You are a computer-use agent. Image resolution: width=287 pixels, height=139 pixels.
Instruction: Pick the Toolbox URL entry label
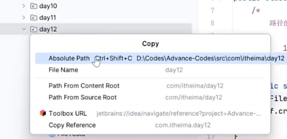point(68,114)
